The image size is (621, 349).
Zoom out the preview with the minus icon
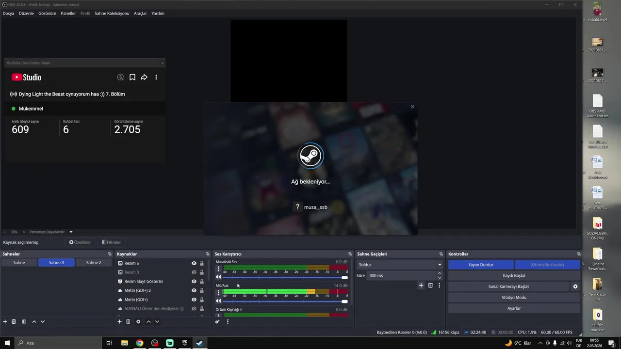point(5,232)
